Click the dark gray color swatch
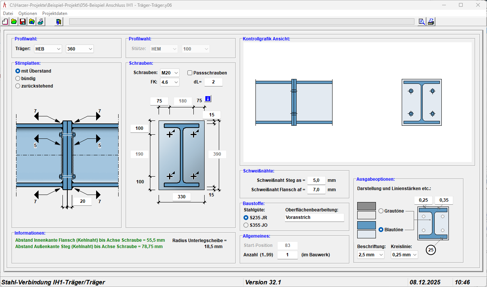This screenshot has width=487, height=287. point(367,206)
